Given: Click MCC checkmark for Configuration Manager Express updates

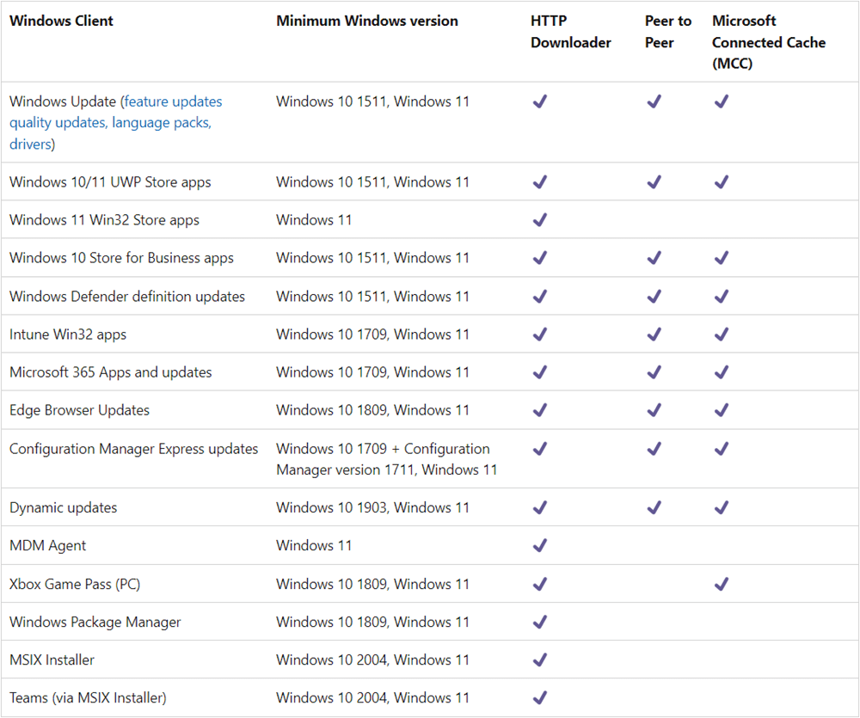Looking at the screenshot, I should pyautogui.click(x=722, y=449).
